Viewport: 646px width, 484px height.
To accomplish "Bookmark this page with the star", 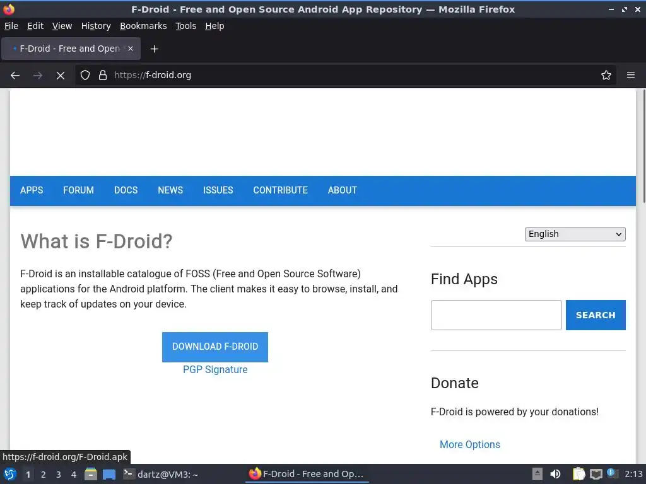I will [606, 76].
